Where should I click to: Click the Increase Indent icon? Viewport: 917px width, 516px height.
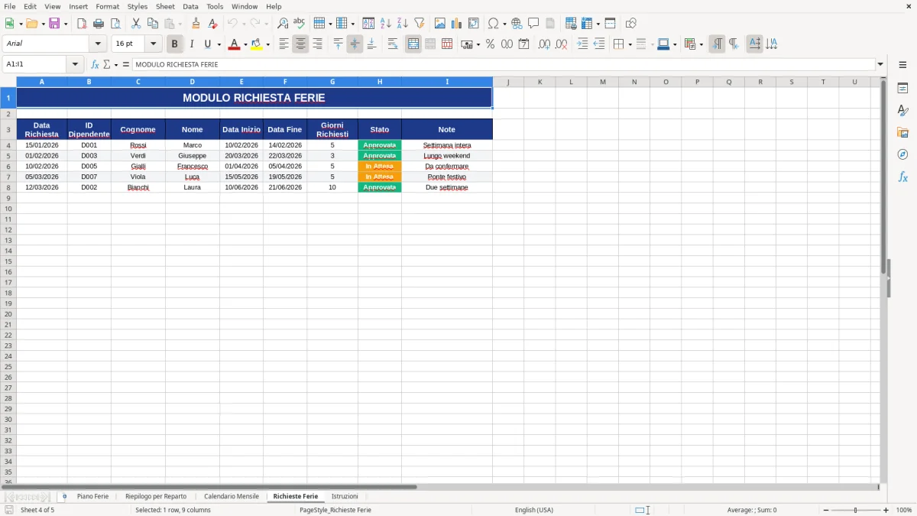[x=582, y=44]
